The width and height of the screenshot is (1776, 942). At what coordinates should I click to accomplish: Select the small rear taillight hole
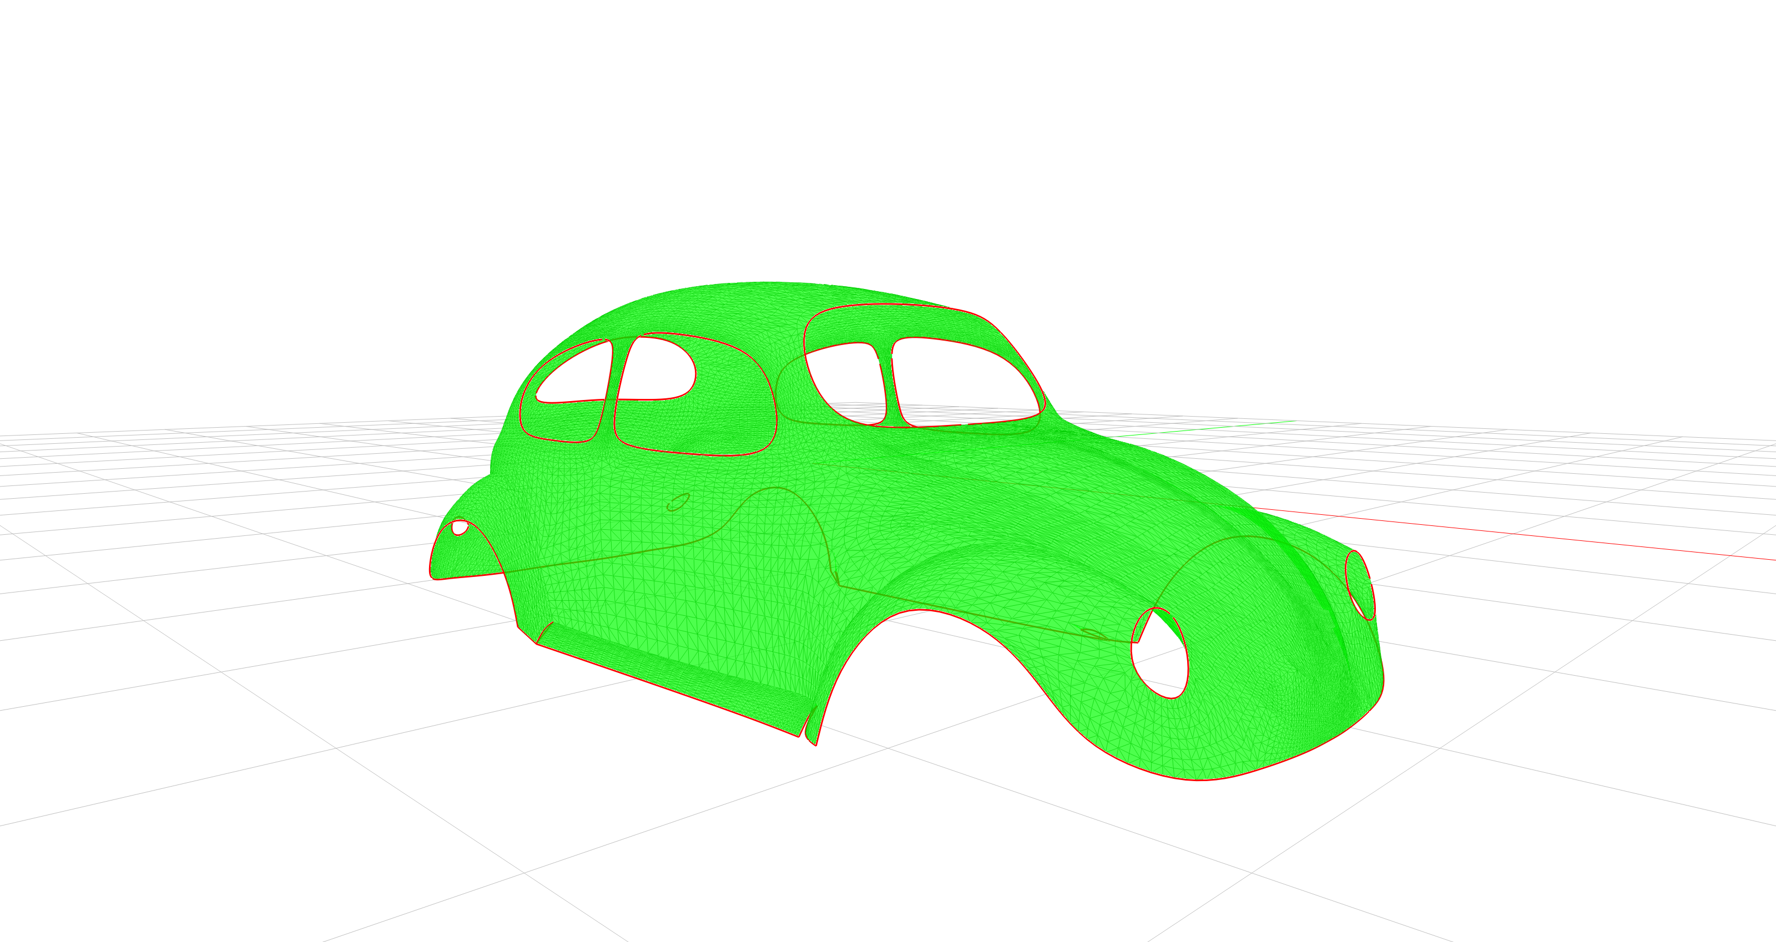point(460,529)
